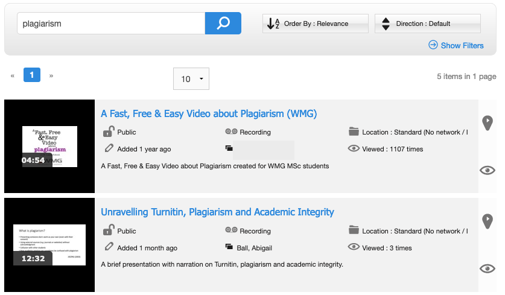Click the pencil Added icon on second result

coord(109,247)
